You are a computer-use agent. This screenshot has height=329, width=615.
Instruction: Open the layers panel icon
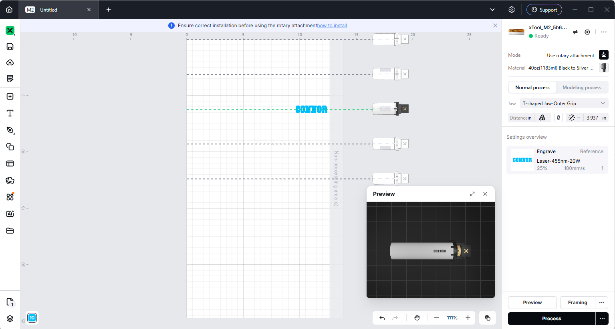[x=10, y=319]
